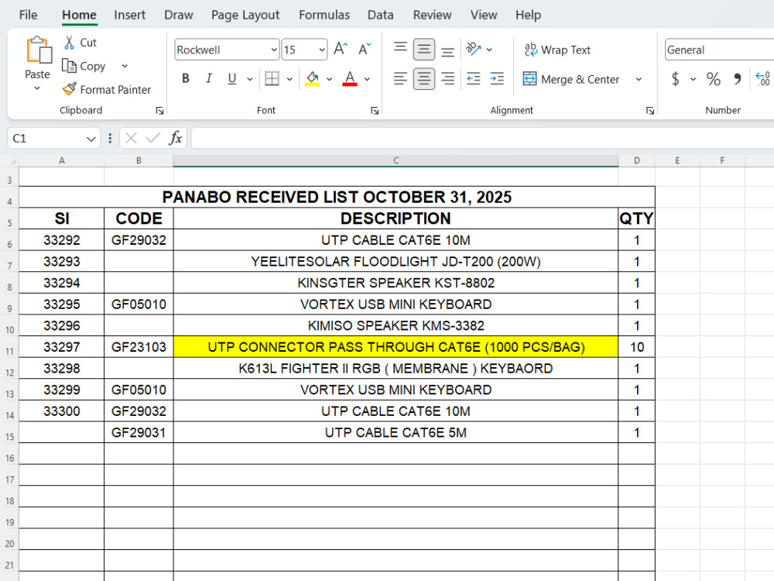Increase font size with larger A icon
Screen dimensions: 774x581
coord(341,49)
